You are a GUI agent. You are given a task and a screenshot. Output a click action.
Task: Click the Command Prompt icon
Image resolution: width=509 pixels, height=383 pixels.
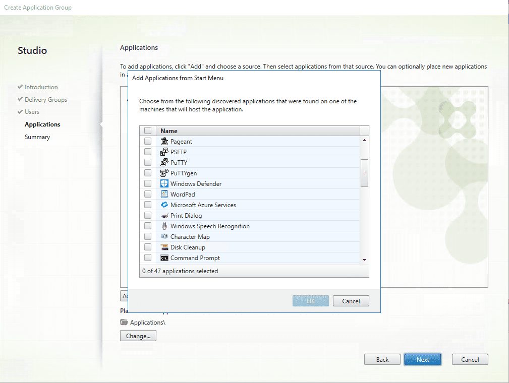(x=164, y=258)
